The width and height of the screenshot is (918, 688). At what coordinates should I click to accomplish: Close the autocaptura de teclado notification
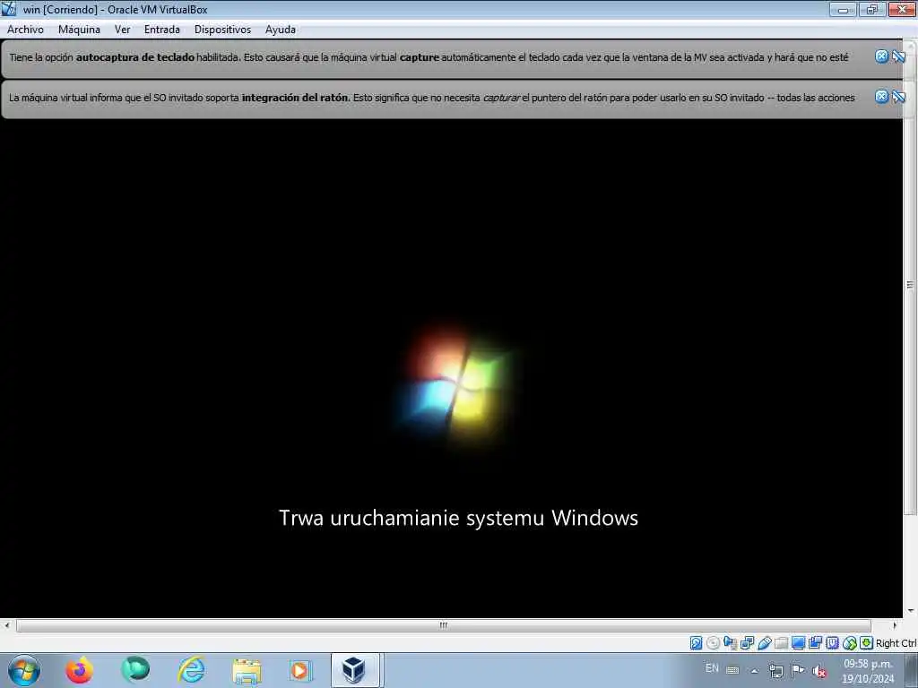(x=882, y=56)
